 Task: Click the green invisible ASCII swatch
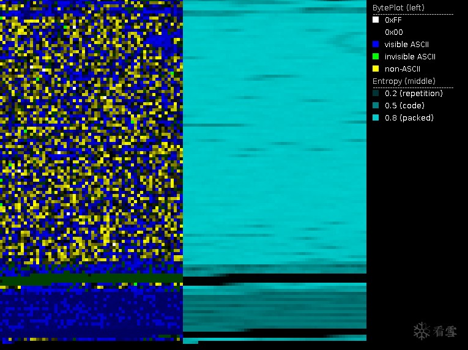coord(376,56)
